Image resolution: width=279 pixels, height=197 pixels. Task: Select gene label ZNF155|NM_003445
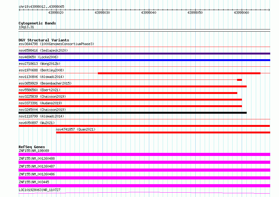(x=34, y=182)
